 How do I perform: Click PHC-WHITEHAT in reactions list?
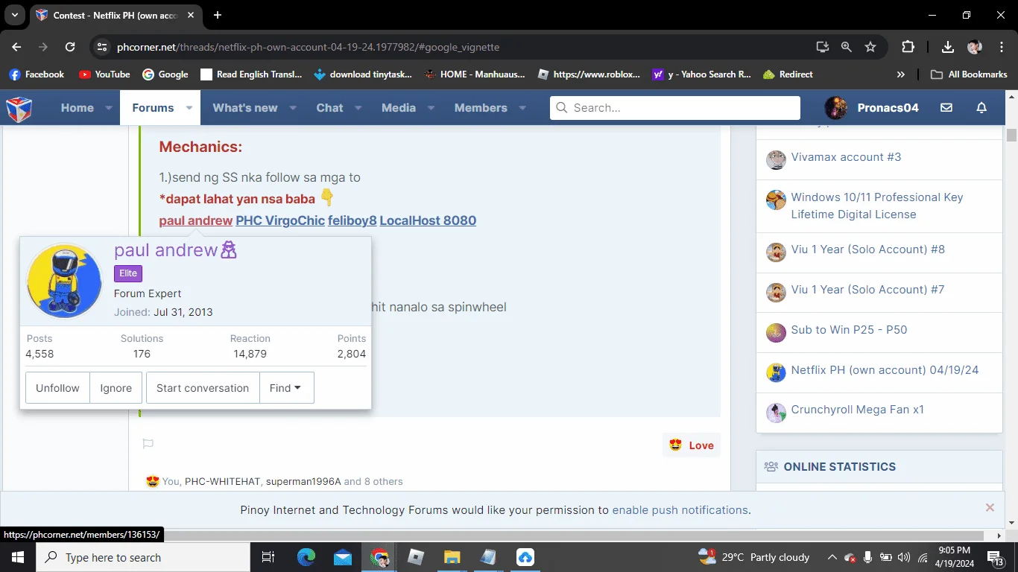223,482
